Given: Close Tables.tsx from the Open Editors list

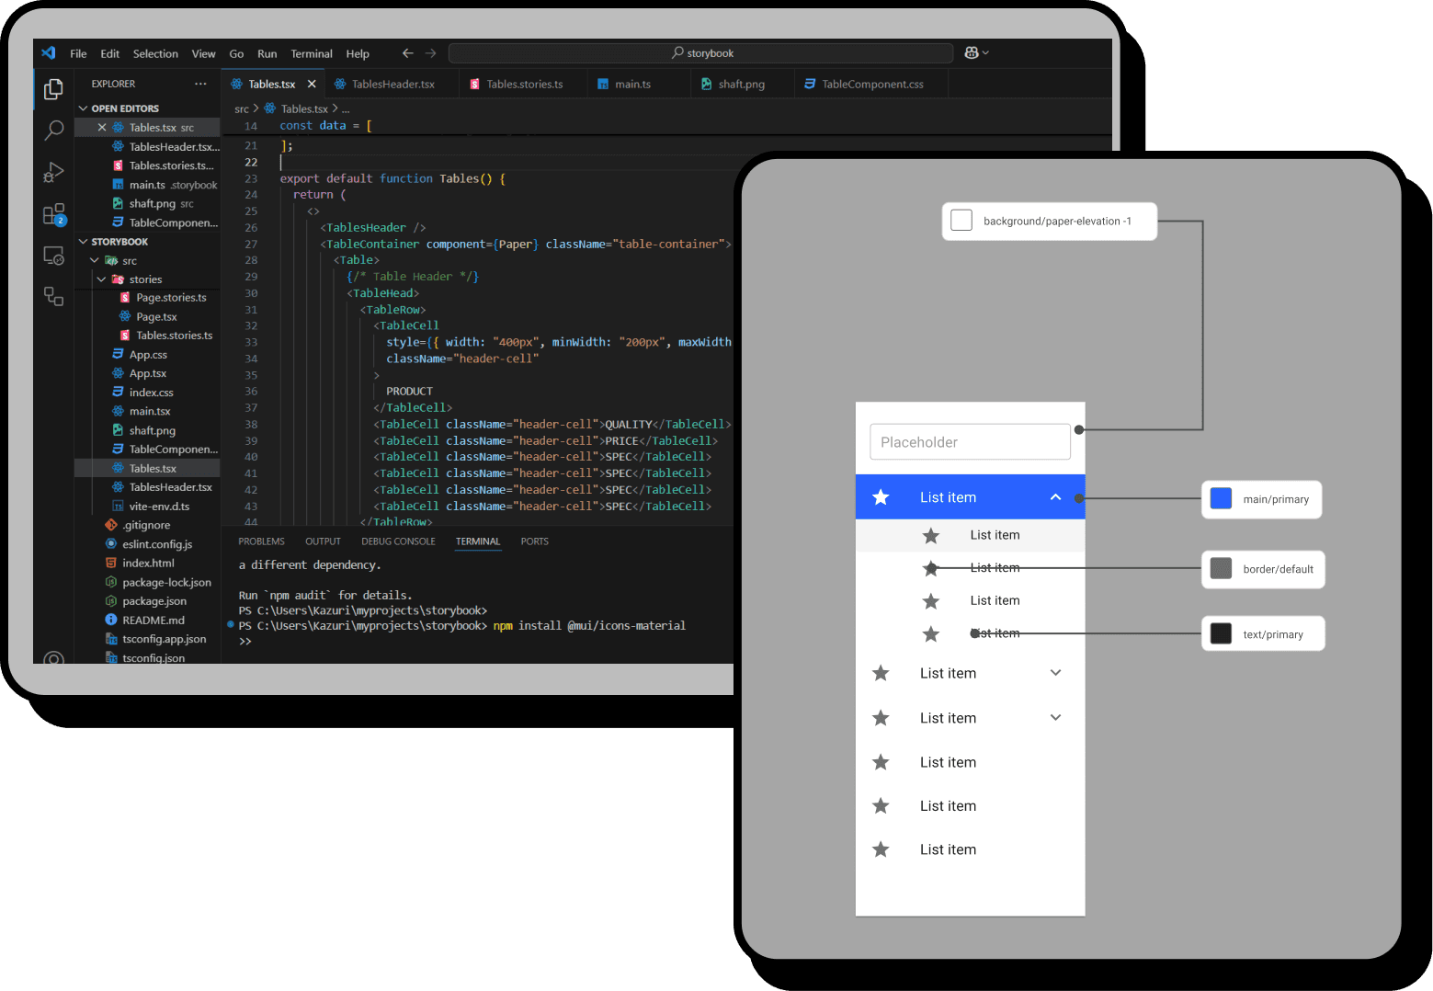Looking at the screenshot, I should 102,128.
